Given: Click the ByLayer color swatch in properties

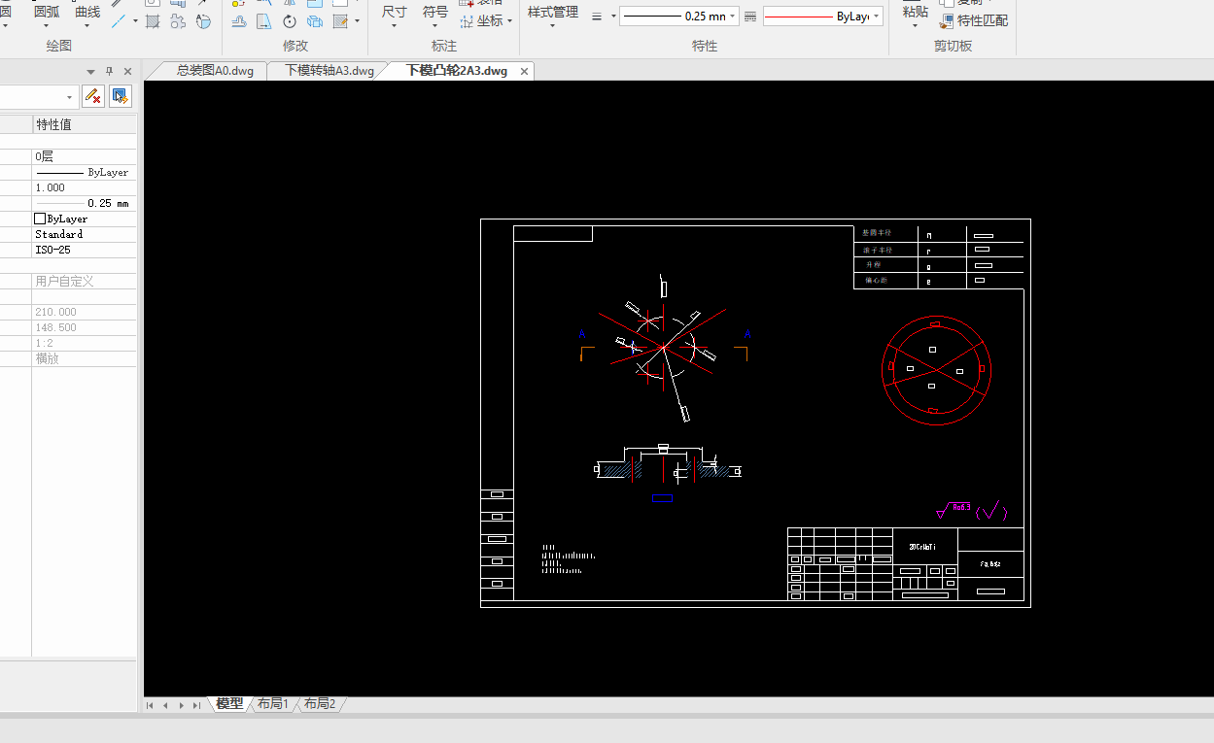Looking at the screenshot, I should coord(40,220).
